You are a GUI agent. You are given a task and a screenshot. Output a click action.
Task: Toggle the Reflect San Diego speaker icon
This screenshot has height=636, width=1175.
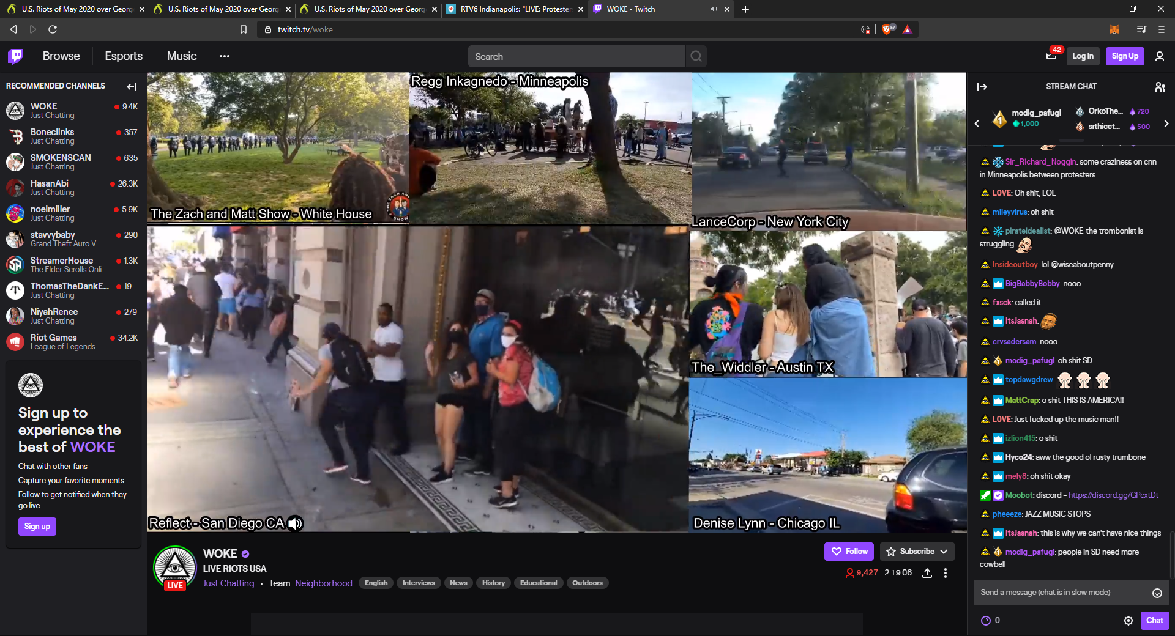click(295, 523)
